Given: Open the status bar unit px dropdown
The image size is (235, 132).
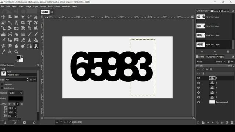Looking at the screenshot, I should (x=59, y=122).
